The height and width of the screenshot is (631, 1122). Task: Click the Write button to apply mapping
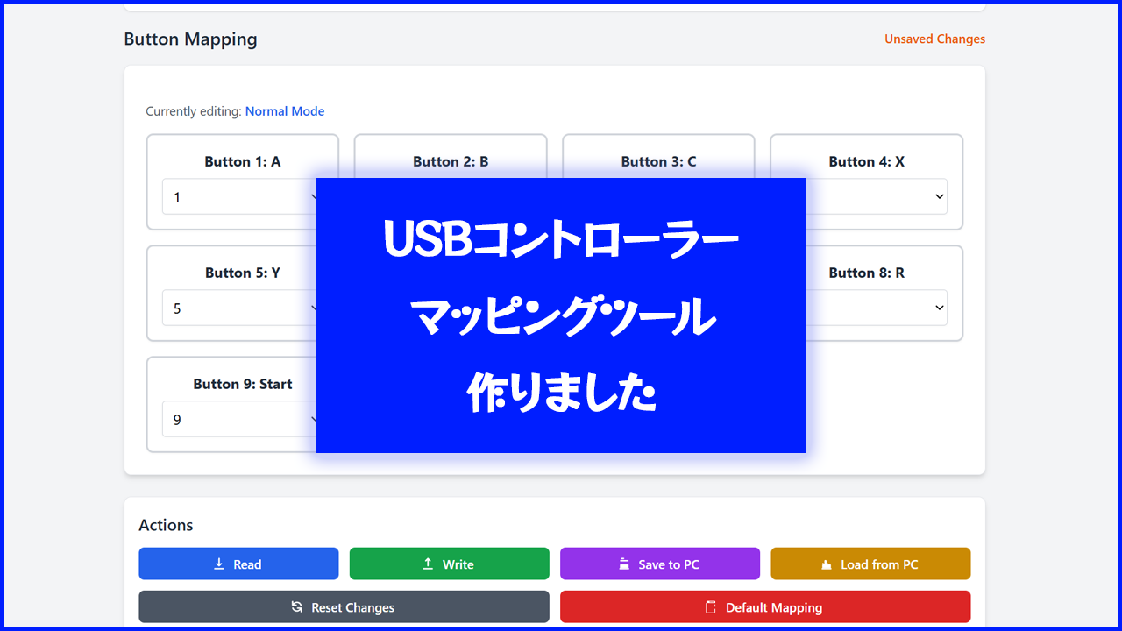coord(449,564)
